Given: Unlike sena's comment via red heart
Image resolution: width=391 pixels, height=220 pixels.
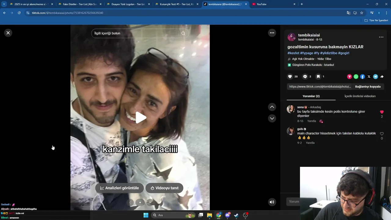Looking at the screenshot, I should pos(382,112).
